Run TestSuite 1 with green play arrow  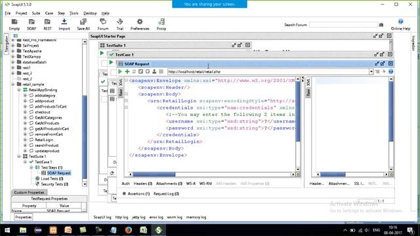102,53
